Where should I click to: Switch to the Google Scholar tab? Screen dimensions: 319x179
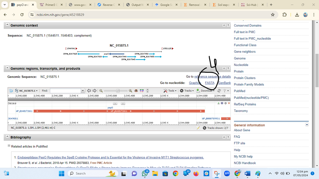tap(166, 5)
